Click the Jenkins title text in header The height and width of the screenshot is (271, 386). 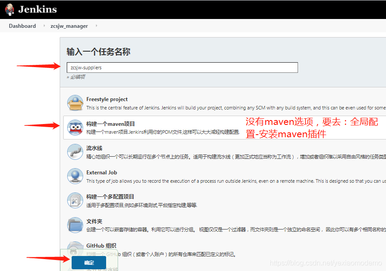pos(38,9)
